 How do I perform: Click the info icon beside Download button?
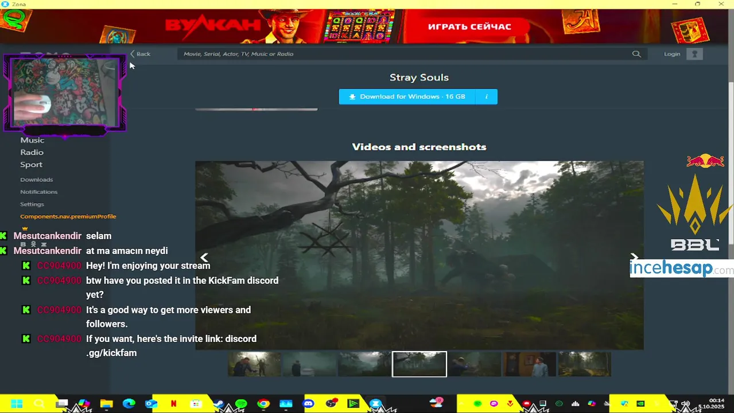[486, 96]
